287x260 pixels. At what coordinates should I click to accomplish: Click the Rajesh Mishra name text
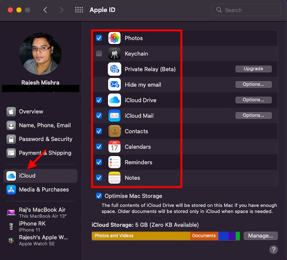click(x=40, y=83)
